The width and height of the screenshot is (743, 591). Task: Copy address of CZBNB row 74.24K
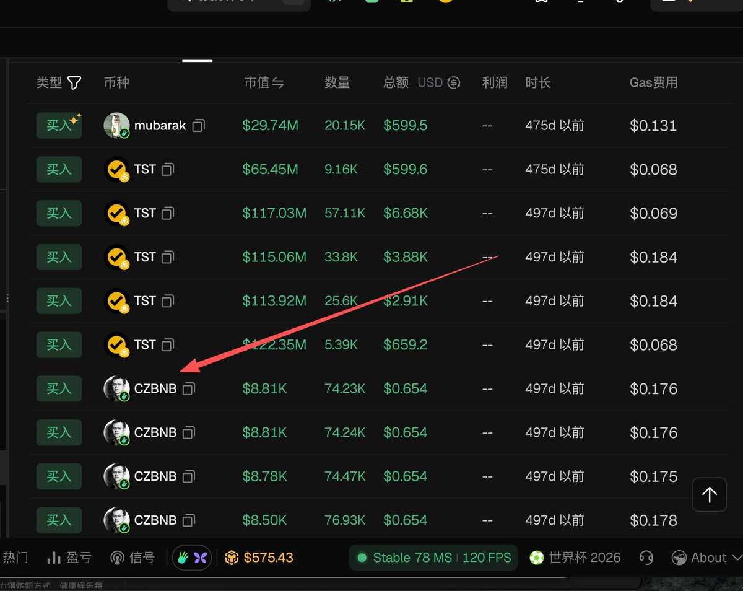click(189, 432)
